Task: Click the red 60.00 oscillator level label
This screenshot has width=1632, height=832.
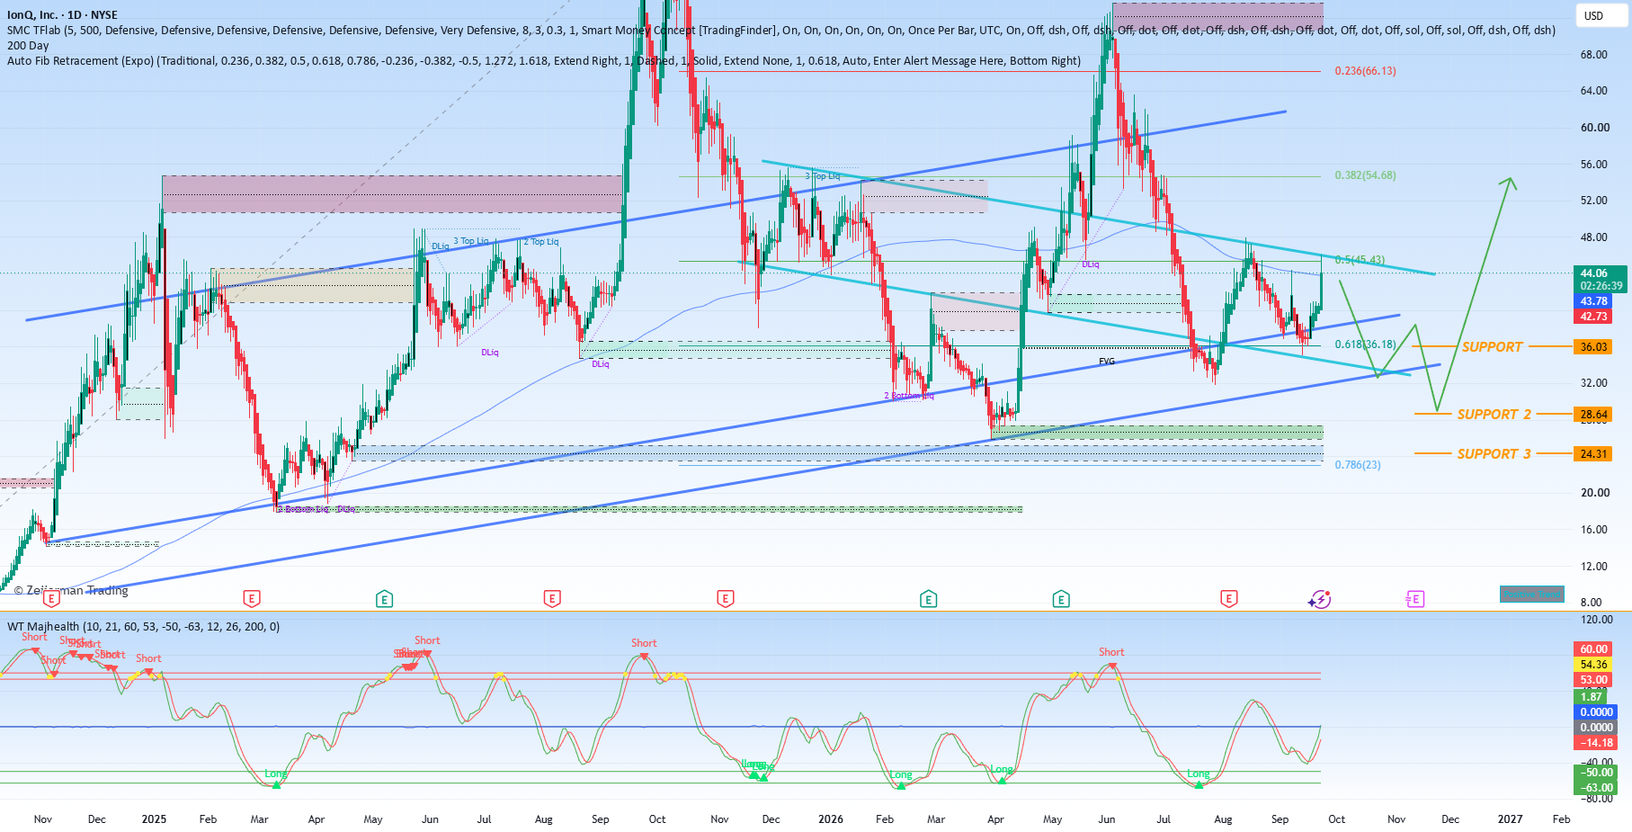Action: tap(1593, 649)
